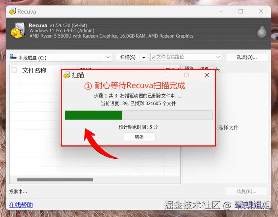Click the Windows 11 Pro 64-bit system info text
This screenshot has width=278, height=217.
pos(62,30)
